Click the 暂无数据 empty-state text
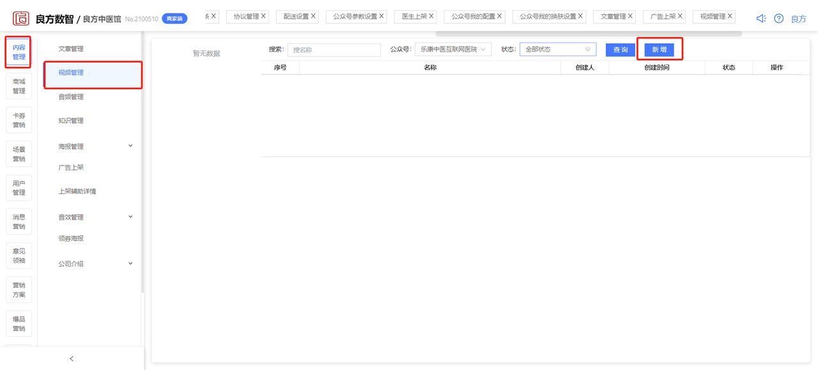The height and width of the screenshot is (370, 818). tap(206, 54)
